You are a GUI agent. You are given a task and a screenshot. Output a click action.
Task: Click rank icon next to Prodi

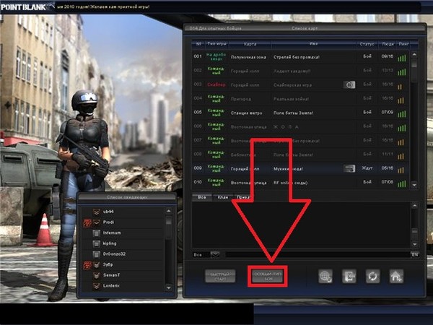[97, 222]
